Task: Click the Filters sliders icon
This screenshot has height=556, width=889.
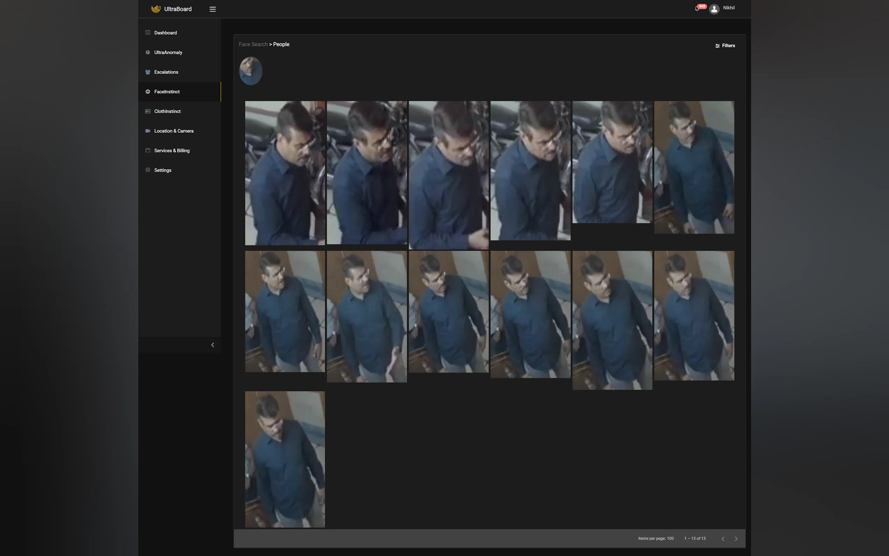Action: (717, 46)
